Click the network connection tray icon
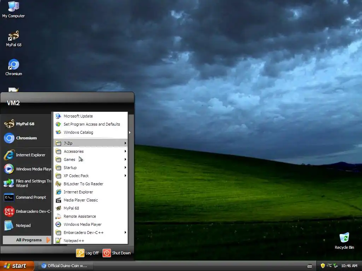 click(x=329, y=266)
